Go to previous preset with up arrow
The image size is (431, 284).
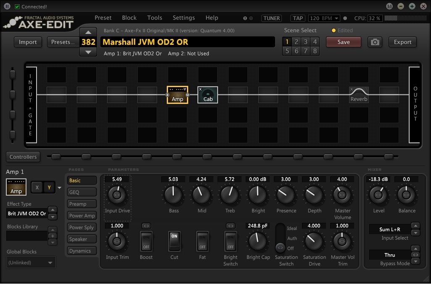[88, 32]
